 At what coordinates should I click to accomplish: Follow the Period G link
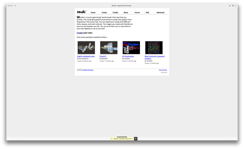[103, 56]
